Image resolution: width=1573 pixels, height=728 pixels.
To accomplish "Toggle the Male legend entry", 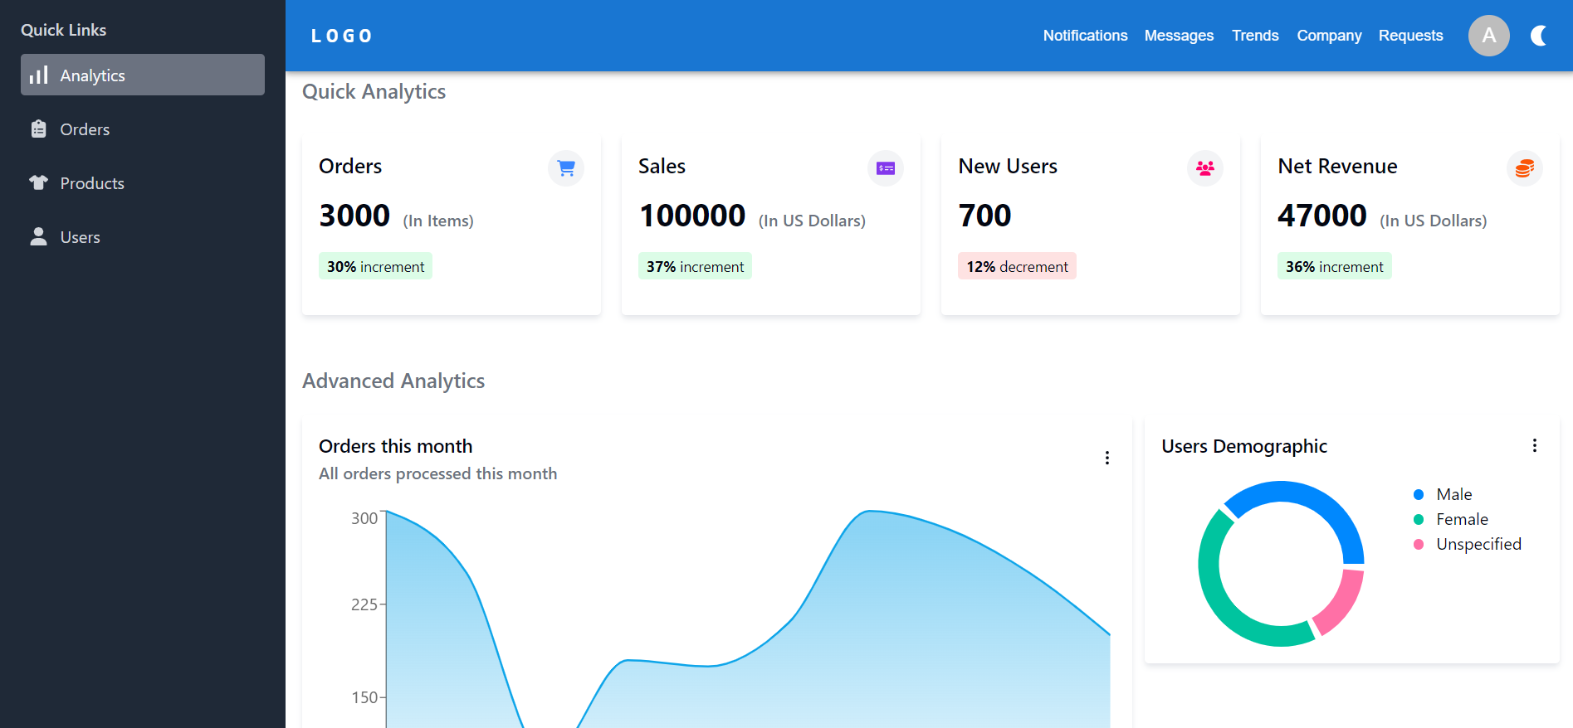I will pyautogui.click(x=1443, y=494).
